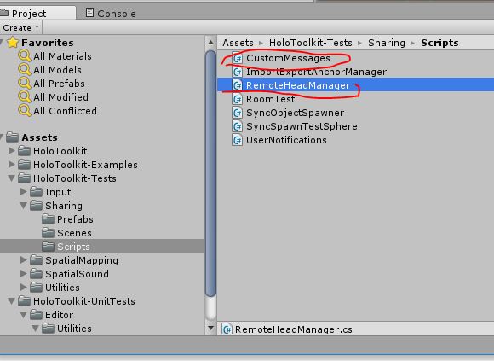Click the SpatialMapping folder icon
The height and width of the screenshot is (361, 494).
(37, 260)
